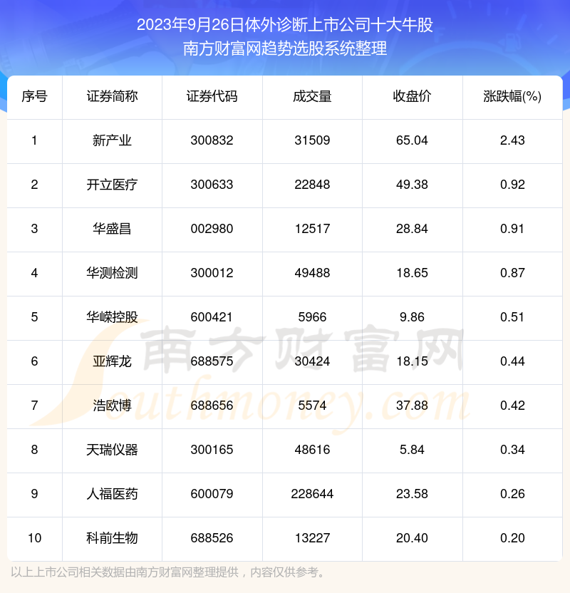Click the 序号 column header
The image size is (570, 593).
[x=34, y=96]
